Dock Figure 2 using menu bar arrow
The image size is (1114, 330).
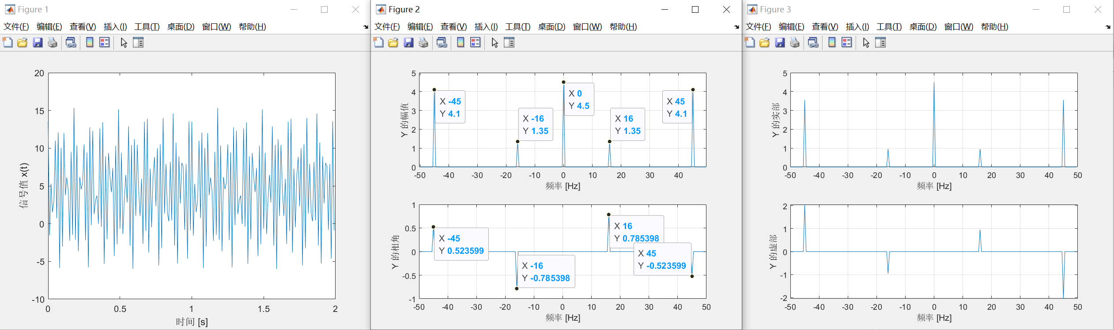tap(736, 27)
